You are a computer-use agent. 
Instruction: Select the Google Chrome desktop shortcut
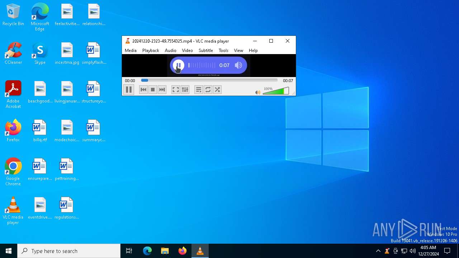[x=13, y=172]
